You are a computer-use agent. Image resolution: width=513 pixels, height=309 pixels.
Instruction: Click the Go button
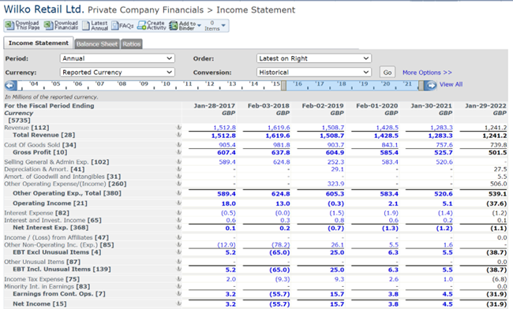click(388, 73)
